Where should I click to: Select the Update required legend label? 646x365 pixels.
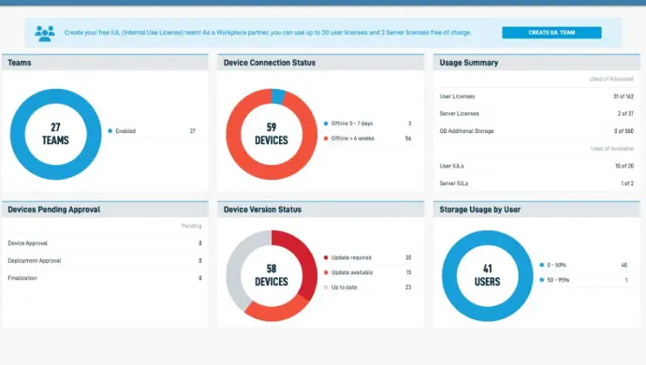351,258
